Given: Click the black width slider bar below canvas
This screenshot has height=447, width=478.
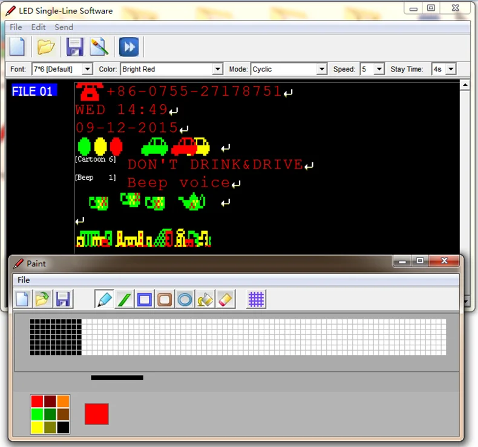Looking at the screenshot, I should pos(117,378).
